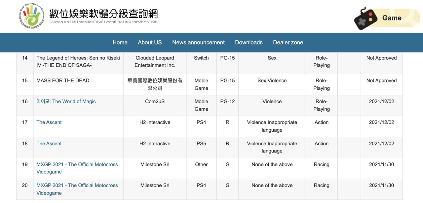The height and width of the screenshot is (203, 423).
Task: Click the hand-shaped site logo
Action: 32,16
